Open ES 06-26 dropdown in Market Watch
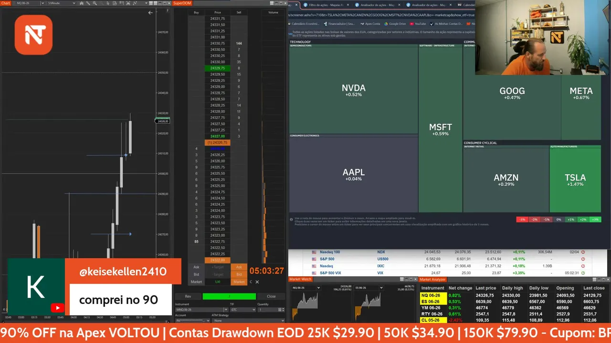This screenshot has width=611, height=343. pos(381,288)
